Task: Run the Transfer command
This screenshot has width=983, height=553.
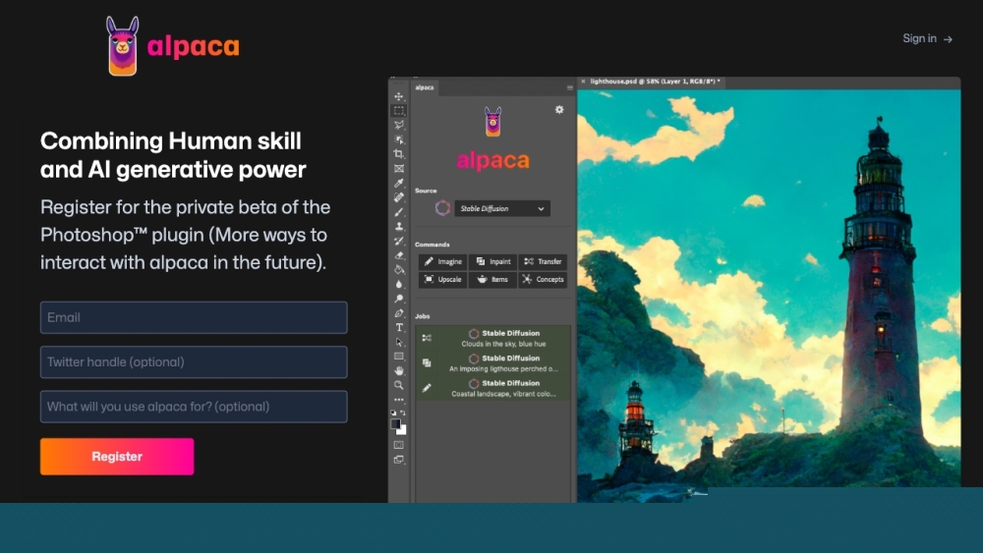Action: coord(543,262)
